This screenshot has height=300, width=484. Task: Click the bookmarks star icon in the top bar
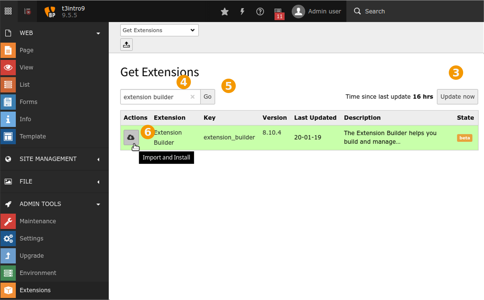point(225,11)
